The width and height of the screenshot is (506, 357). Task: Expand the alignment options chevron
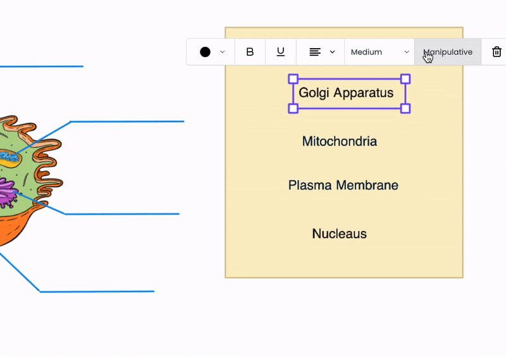(333, 52)
